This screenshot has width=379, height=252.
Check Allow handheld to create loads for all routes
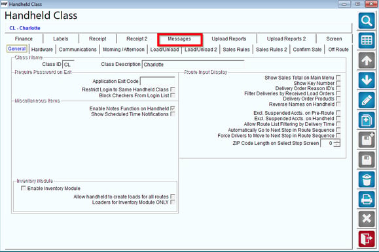pos(173,197)
